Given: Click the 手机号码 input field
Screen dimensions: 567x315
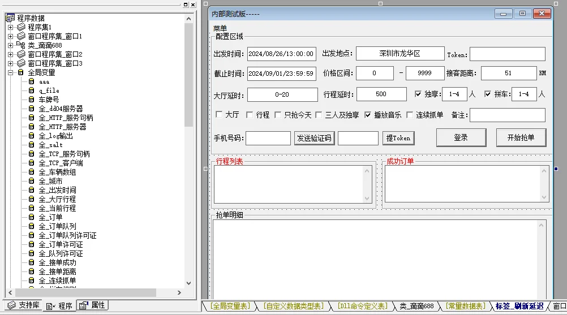Looking at the screenshot, I should click(x=268, y=138).
